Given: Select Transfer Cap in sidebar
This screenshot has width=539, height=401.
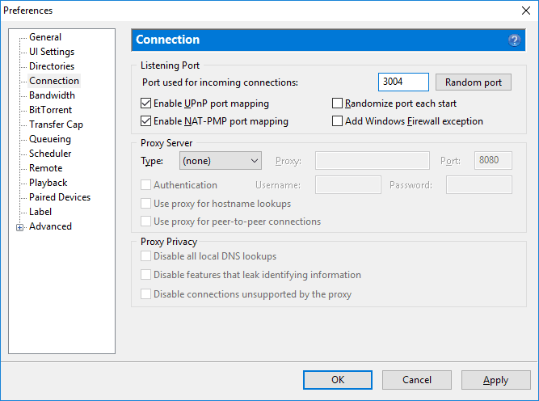Looking at the screenshot, I should point(56,125).
